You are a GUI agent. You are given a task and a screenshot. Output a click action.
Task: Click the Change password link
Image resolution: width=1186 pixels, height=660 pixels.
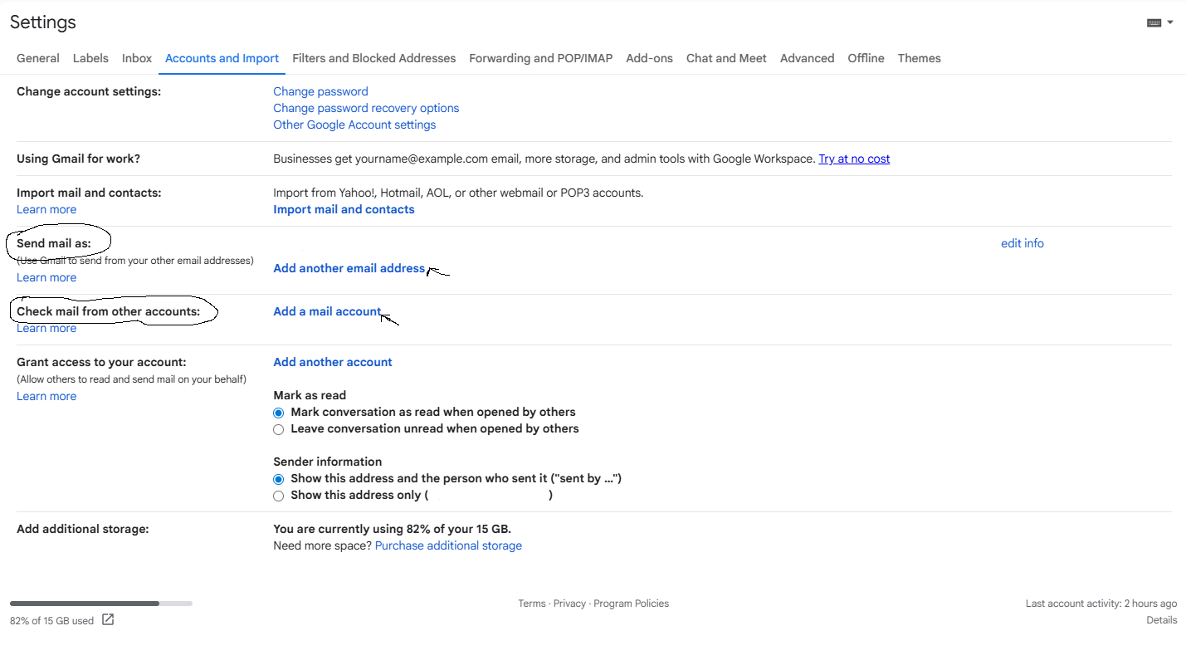click(x=320, y=91)
